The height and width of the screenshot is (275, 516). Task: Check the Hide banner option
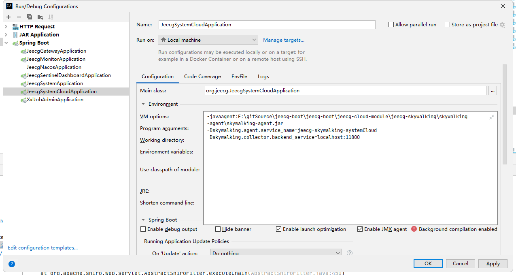point(218,229)
